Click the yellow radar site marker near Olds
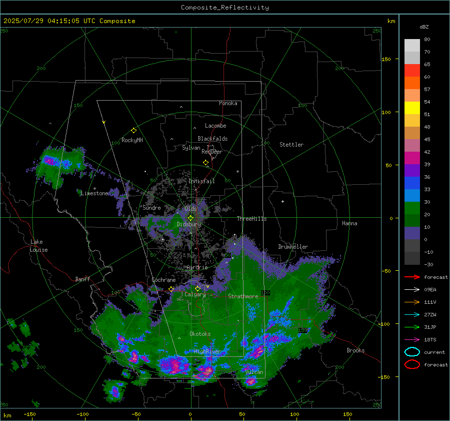Viewport: 450px width, 421px height. tap(191, 218)
